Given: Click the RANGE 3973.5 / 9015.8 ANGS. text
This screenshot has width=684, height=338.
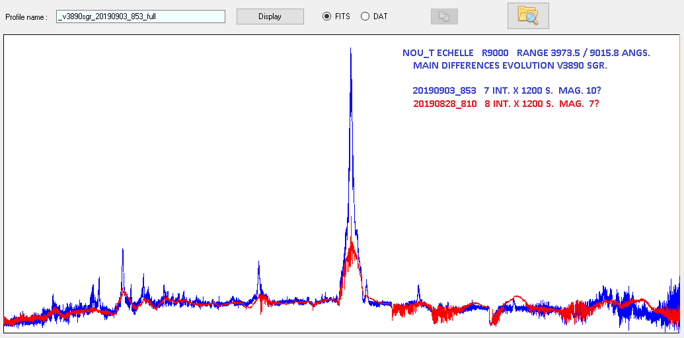Looking at the screenshot, I should (584, 53).
